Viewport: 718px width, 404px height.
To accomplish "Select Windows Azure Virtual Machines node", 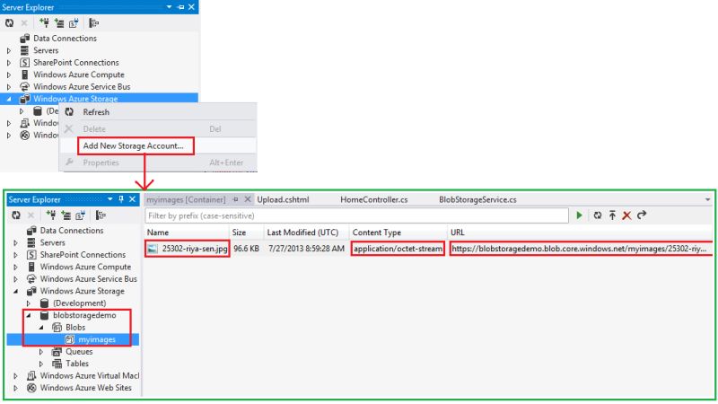I will 89,375.
